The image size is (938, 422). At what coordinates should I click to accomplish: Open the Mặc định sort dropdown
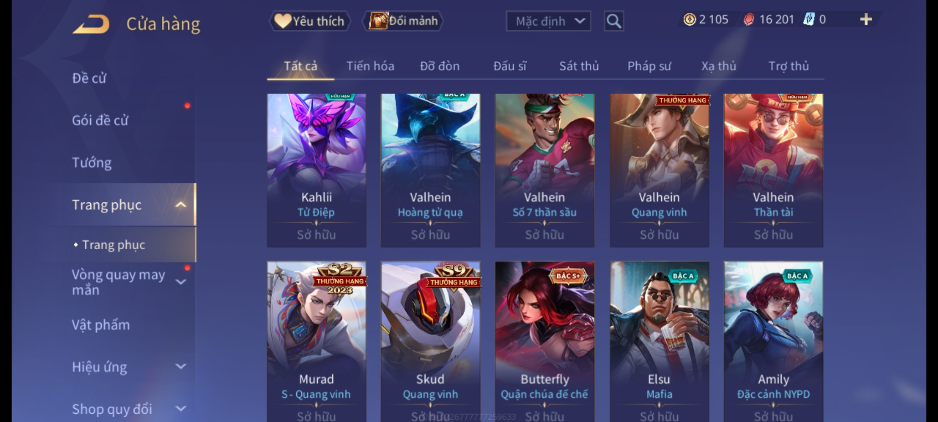548,21
